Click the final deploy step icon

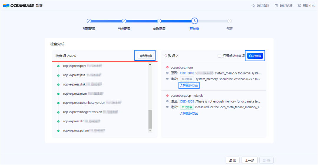pyautogui.click(x=229, y=21)
